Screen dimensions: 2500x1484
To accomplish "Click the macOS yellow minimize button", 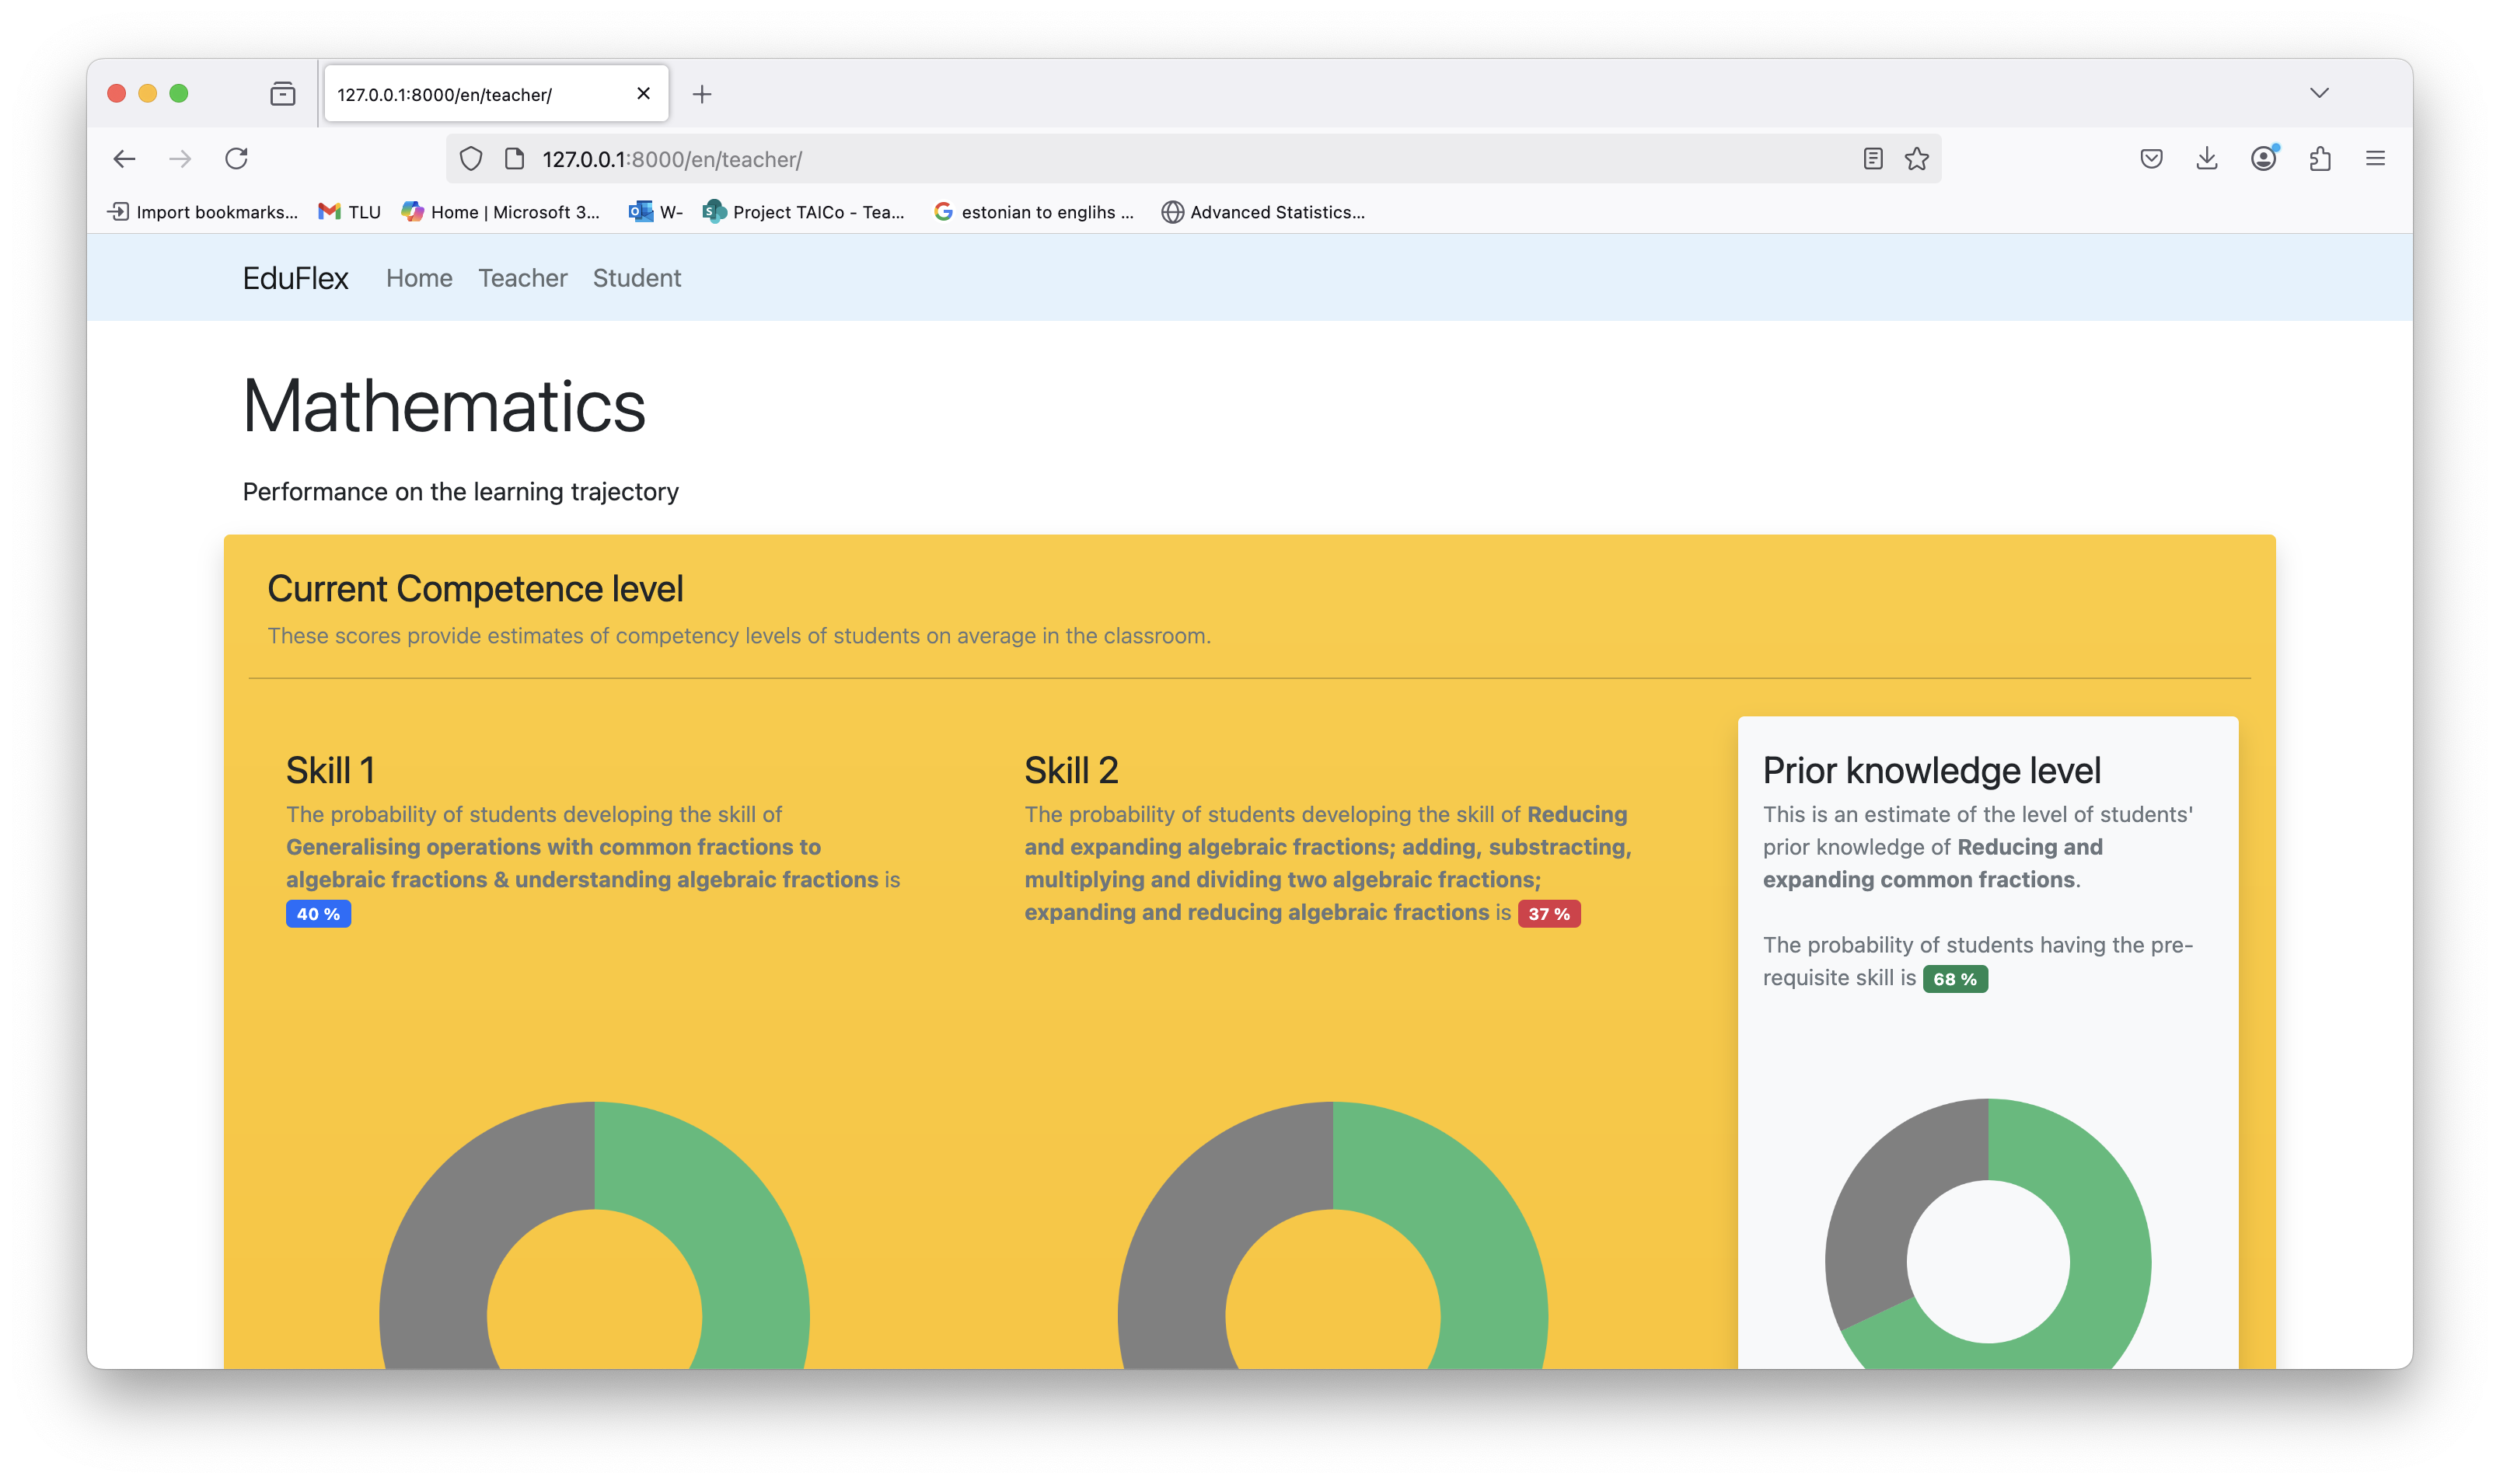I will (x=147, y=93).
